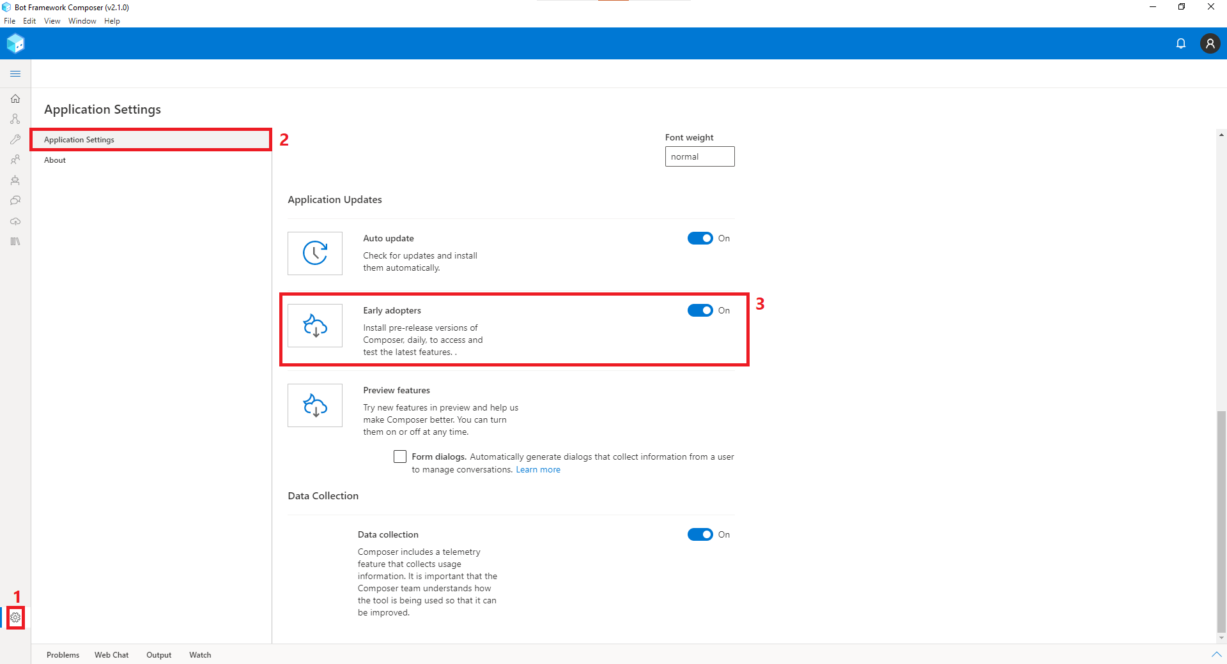1227x664 pixels.
Task: Open the User input icon in sidebar
Action: point(15,160)
